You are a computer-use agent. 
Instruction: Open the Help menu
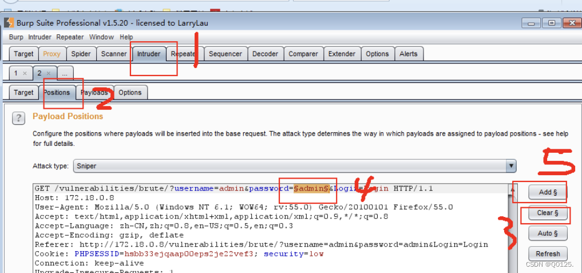coord(126,37)
